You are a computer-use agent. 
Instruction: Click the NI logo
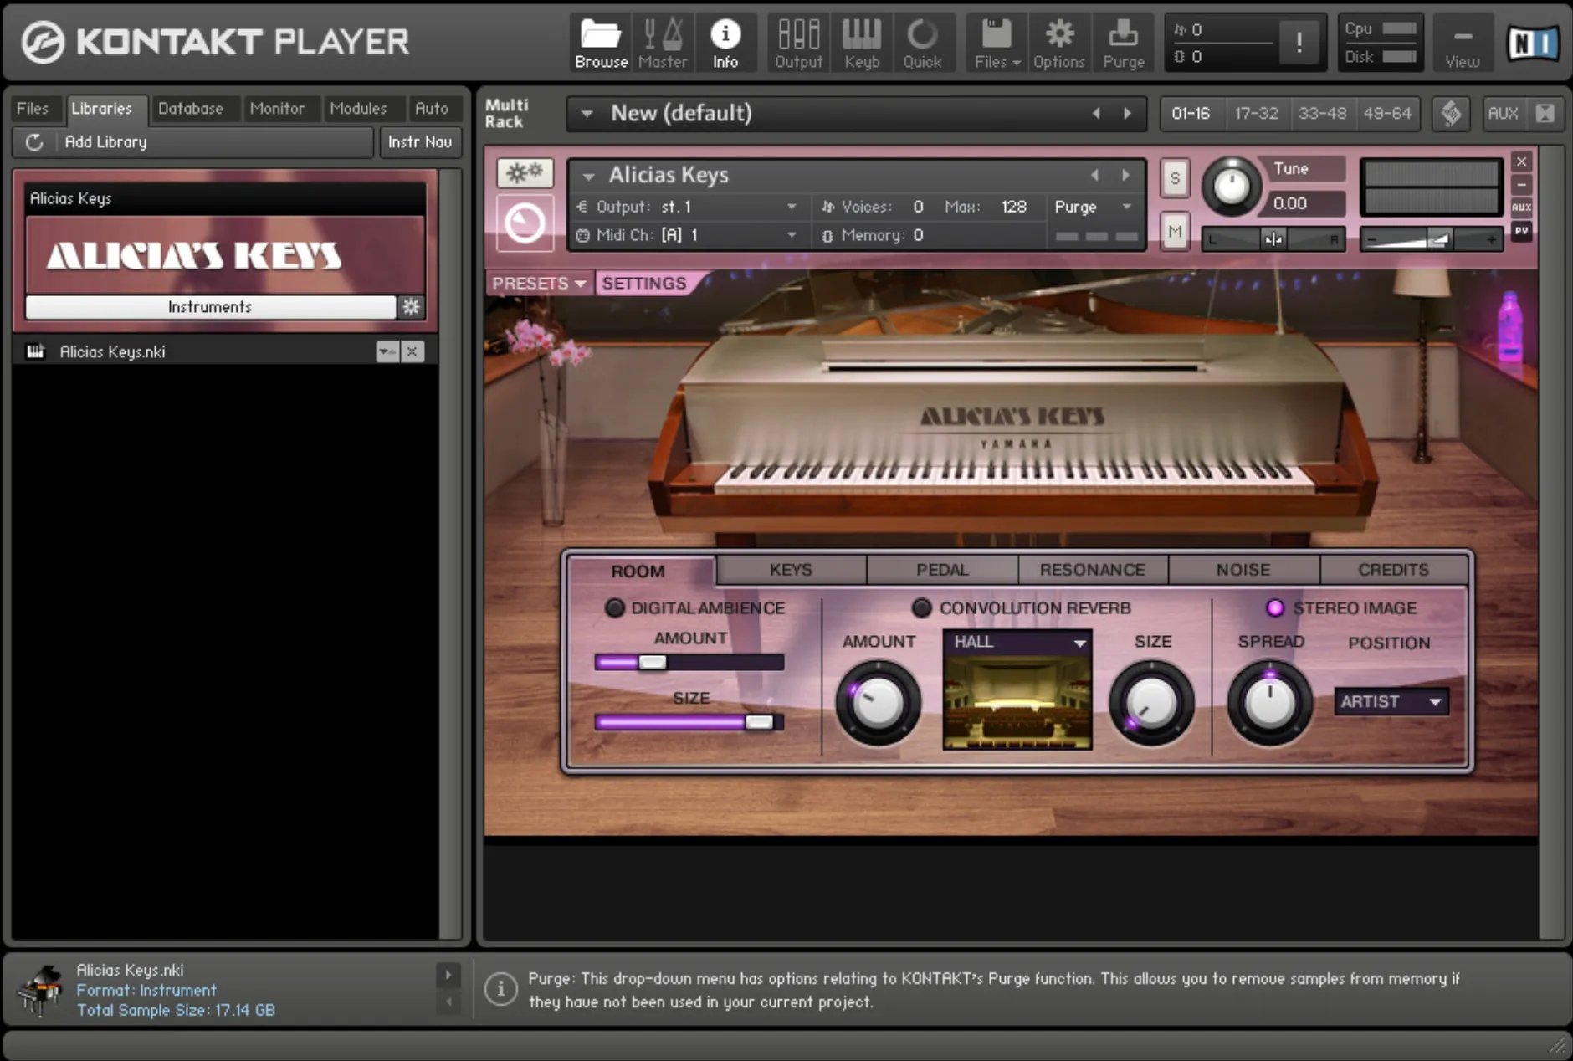pos(1533,43)
